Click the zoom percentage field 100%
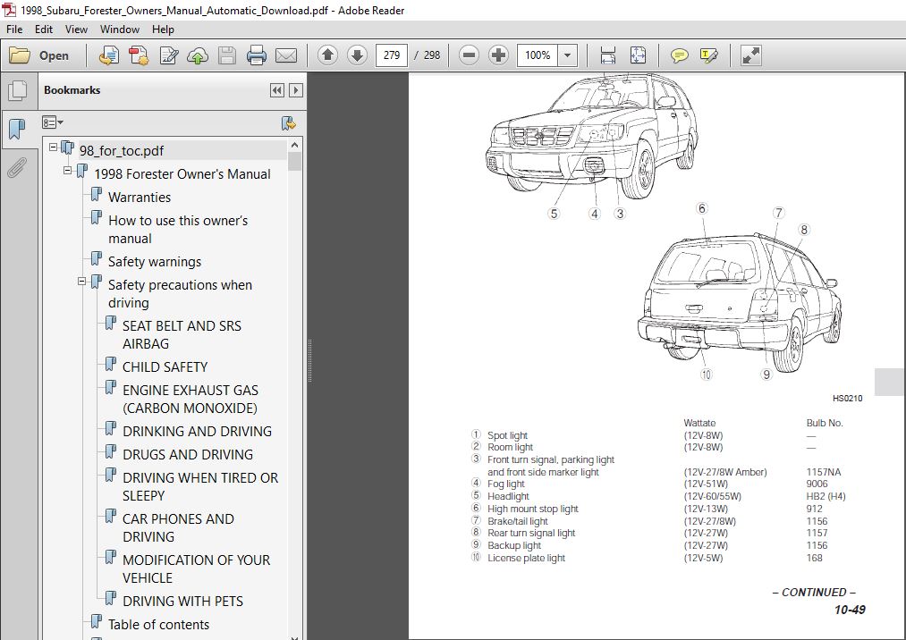 pyautogui.click(x=538, y=55)
